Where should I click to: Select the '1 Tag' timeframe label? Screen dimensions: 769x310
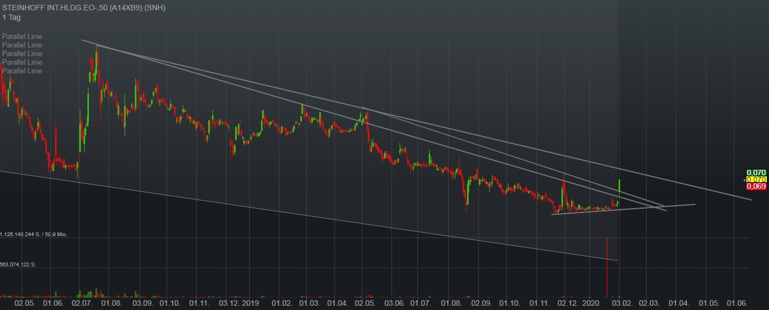[x=12, y=18]
